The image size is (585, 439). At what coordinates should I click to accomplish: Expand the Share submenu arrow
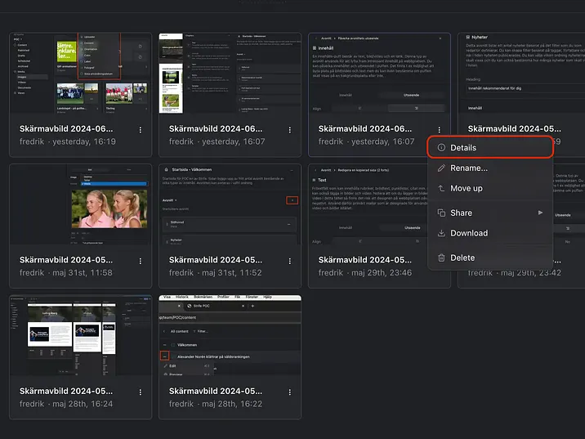click(x=539, y=213)
